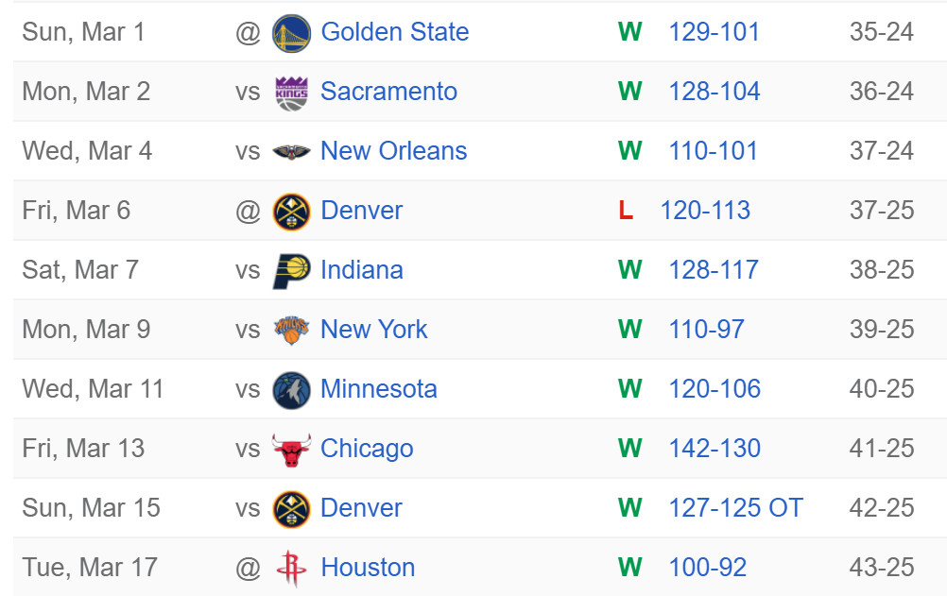
Task: Click the Minnesota Timberwolves logo
Action: tap(291, 390)
